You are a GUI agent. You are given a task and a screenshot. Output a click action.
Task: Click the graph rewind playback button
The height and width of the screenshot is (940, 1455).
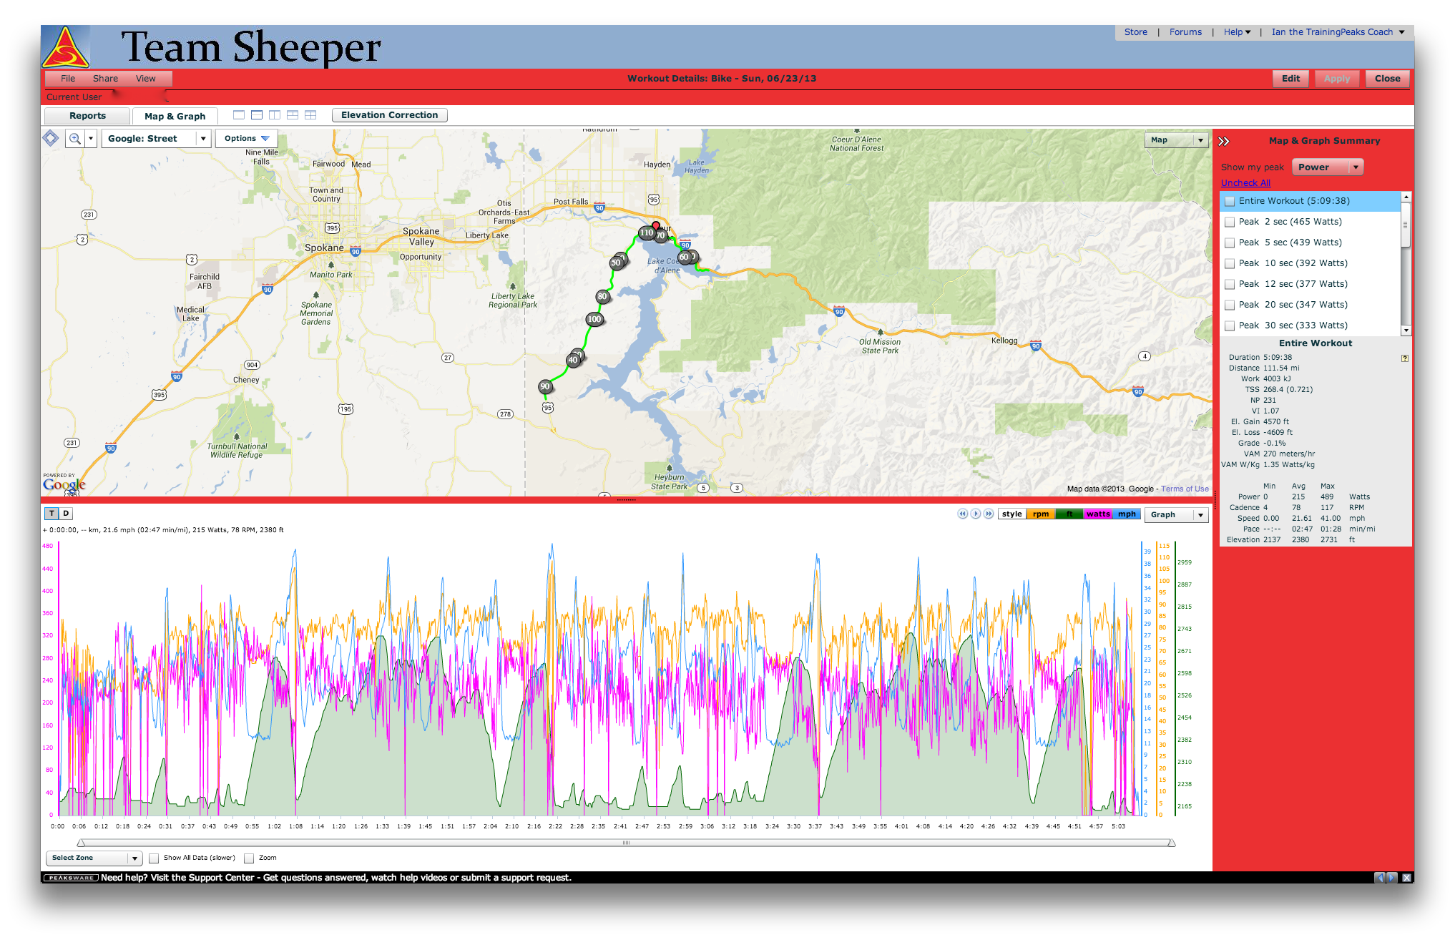962,514
